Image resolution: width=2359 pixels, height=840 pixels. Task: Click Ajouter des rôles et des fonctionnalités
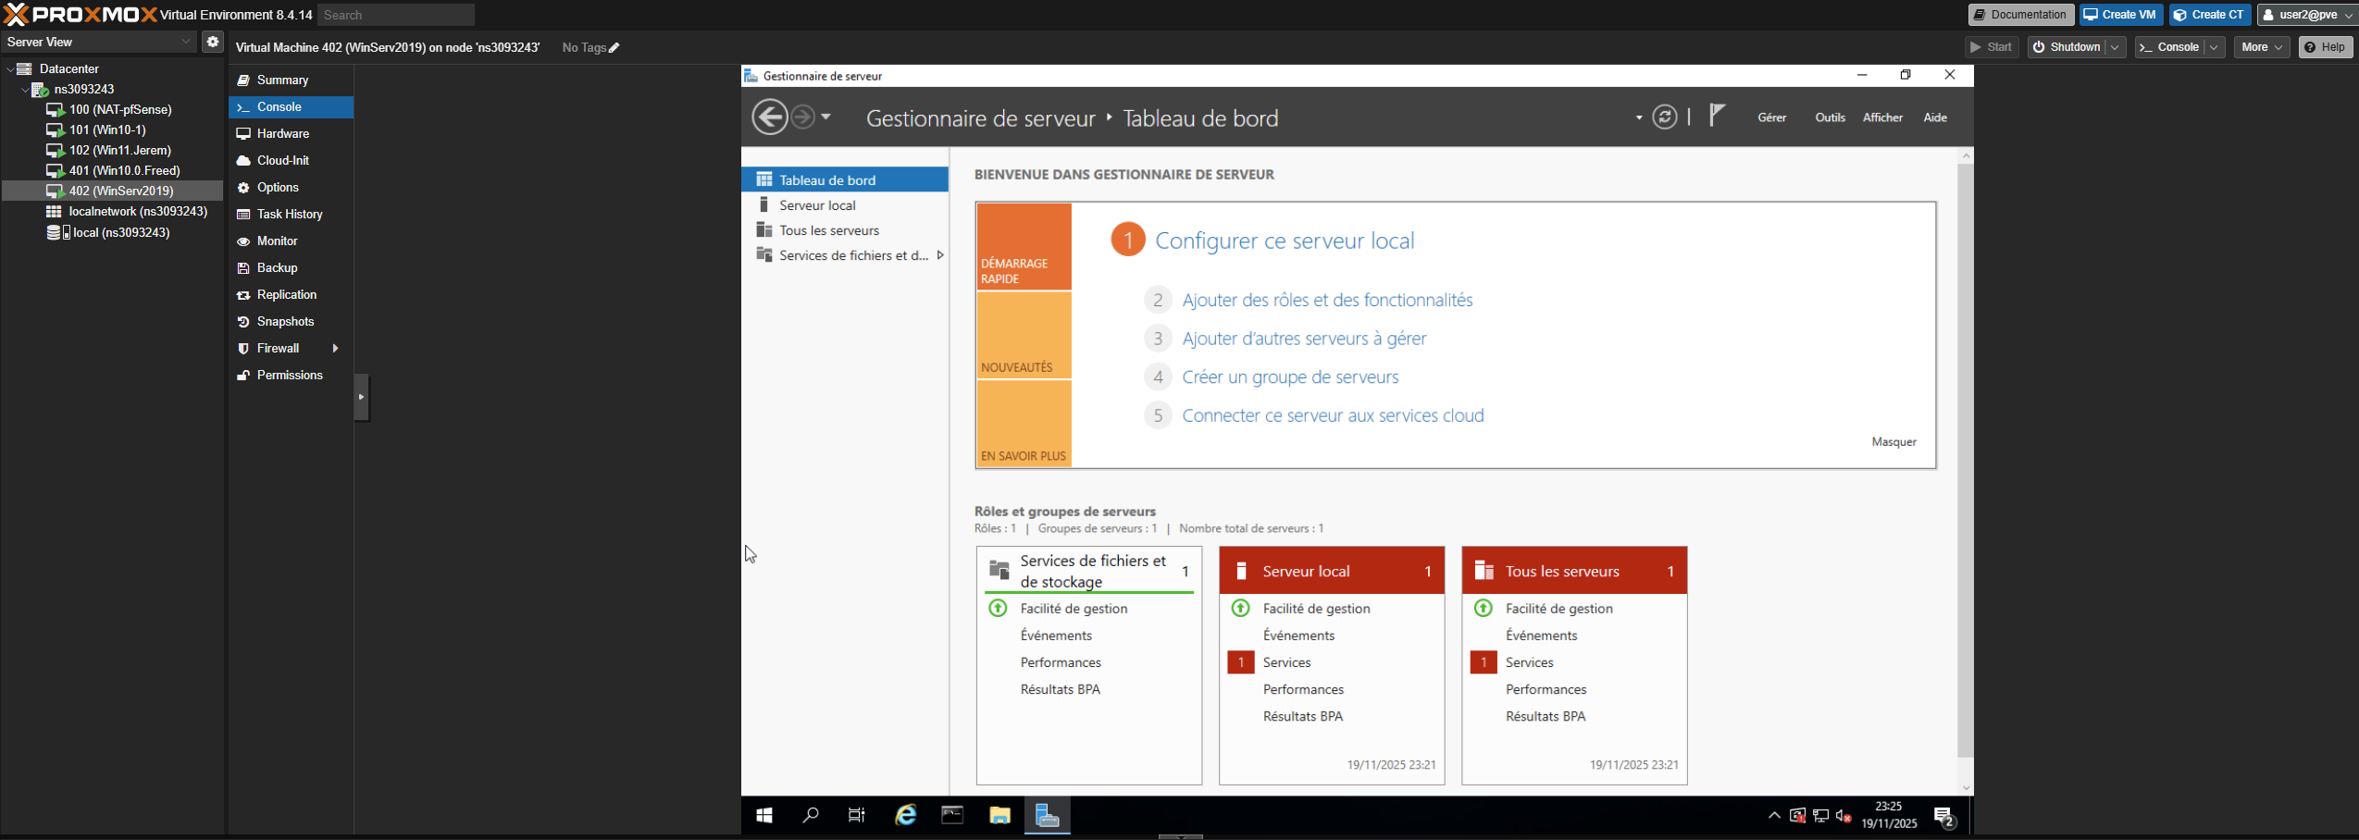(x=1327, y=300)
